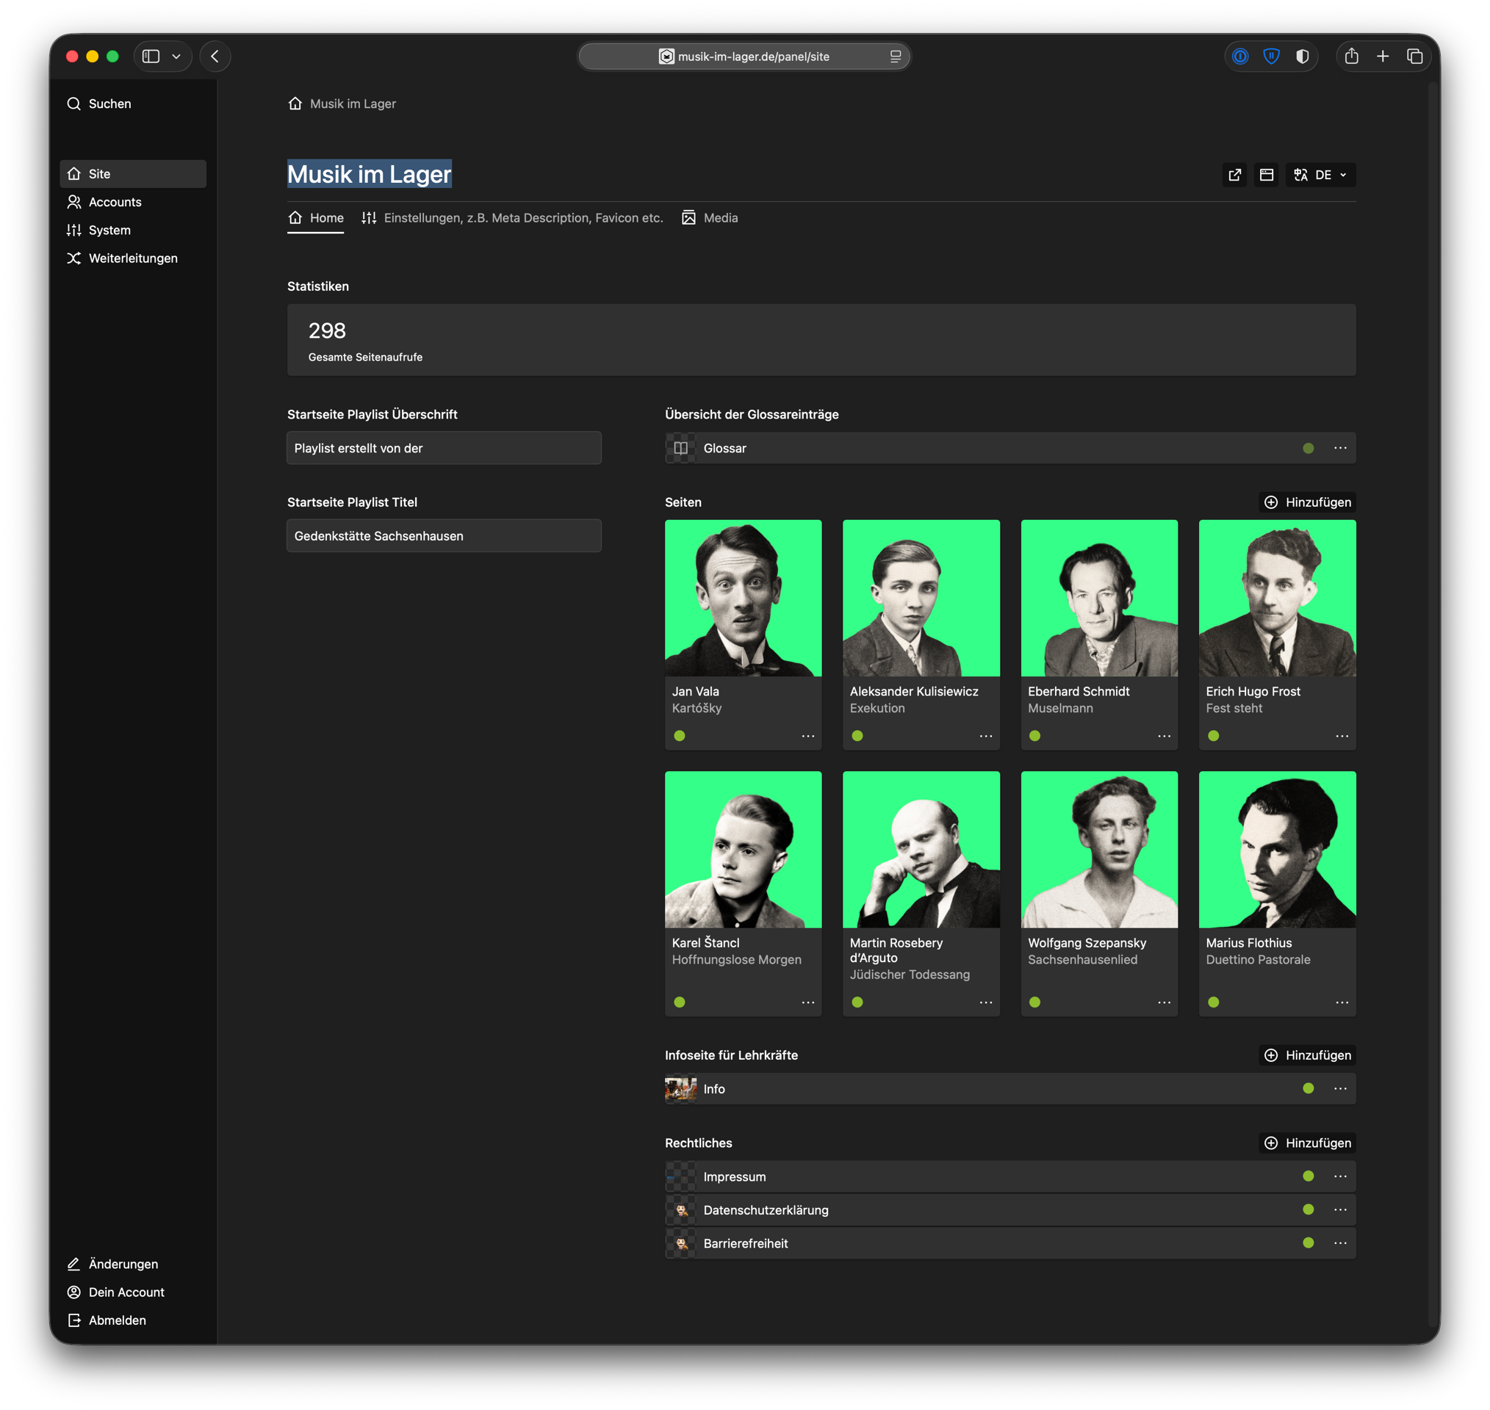Click the Gedenkstätte Sachsenhausen input field
This screenshot has width=1490, height=1410.
(x=445, y=536)
